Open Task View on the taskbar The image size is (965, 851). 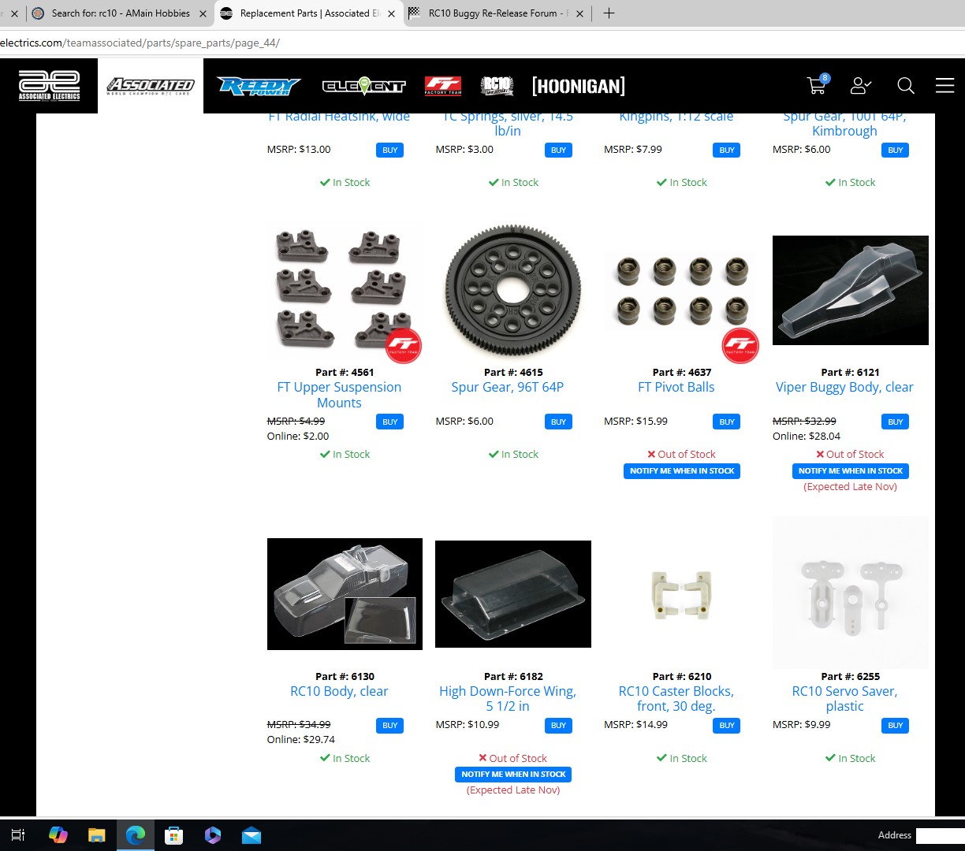pyautogui.click(x=18, y=835)
